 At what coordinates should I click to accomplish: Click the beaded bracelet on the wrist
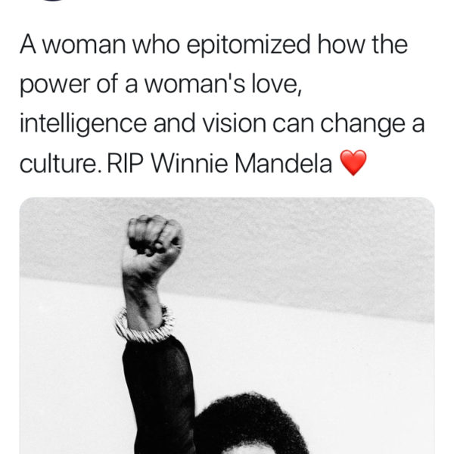145,324
